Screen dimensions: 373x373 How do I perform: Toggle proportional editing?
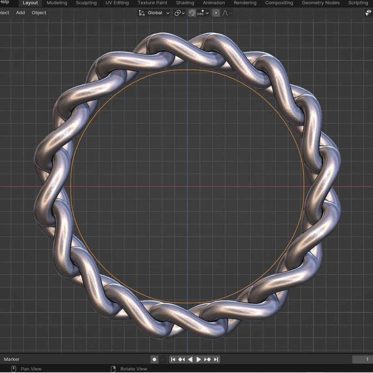[216, 13]
